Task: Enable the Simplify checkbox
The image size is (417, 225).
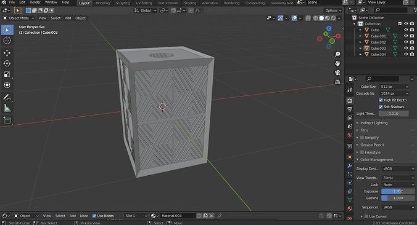Action: point(362,138)
